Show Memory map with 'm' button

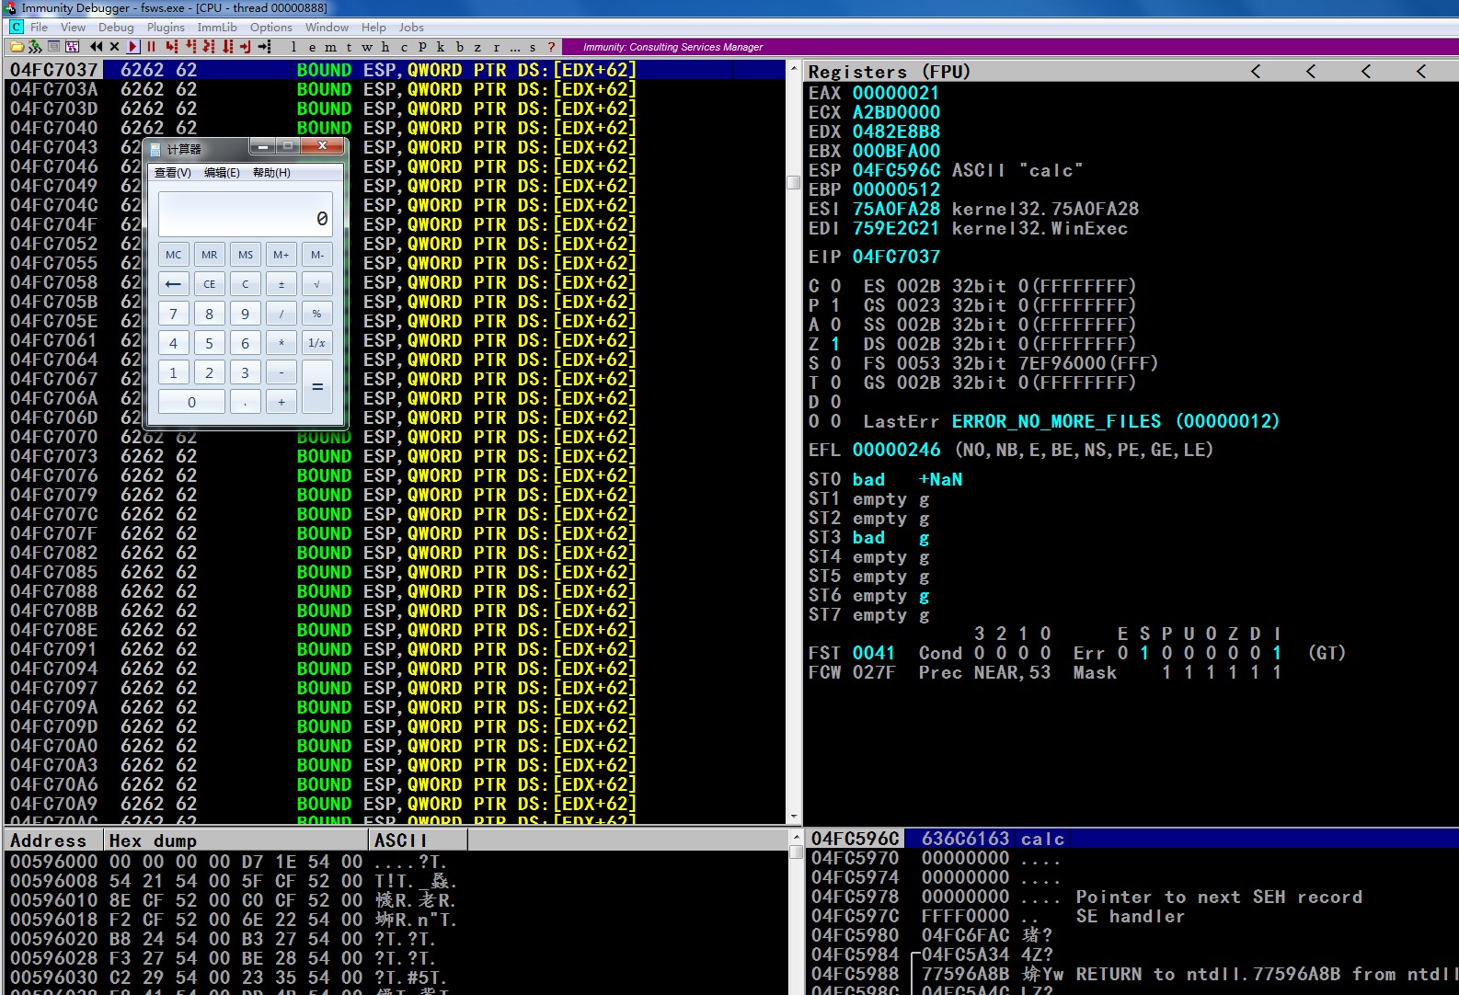coord(330,47)
